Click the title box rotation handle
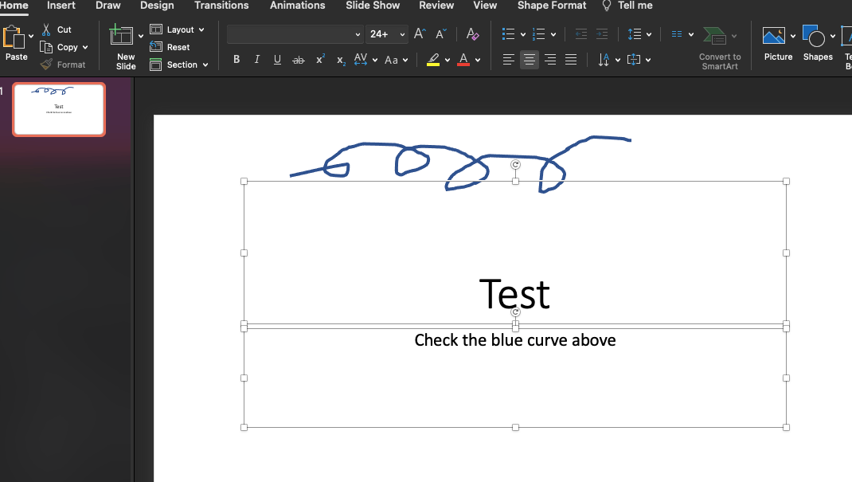The height and width of the screenshot is (482, 852). pyautogui.click(x=516, y=165)
